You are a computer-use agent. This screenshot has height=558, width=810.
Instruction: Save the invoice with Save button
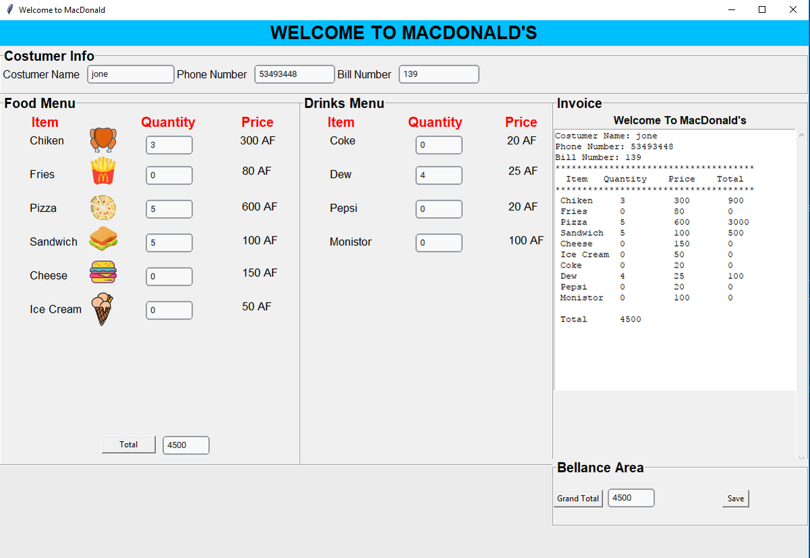click(x=736, y=499)
